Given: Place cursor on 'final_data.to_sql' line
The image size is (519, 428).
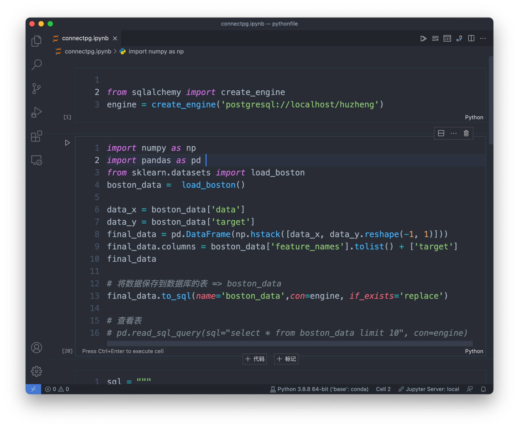Looking at the screenshot, I should (277, 296).
